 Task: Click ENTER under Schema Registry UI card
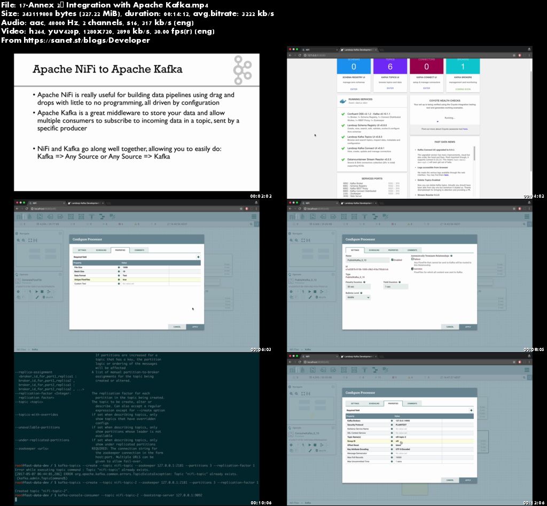(354, 89)
